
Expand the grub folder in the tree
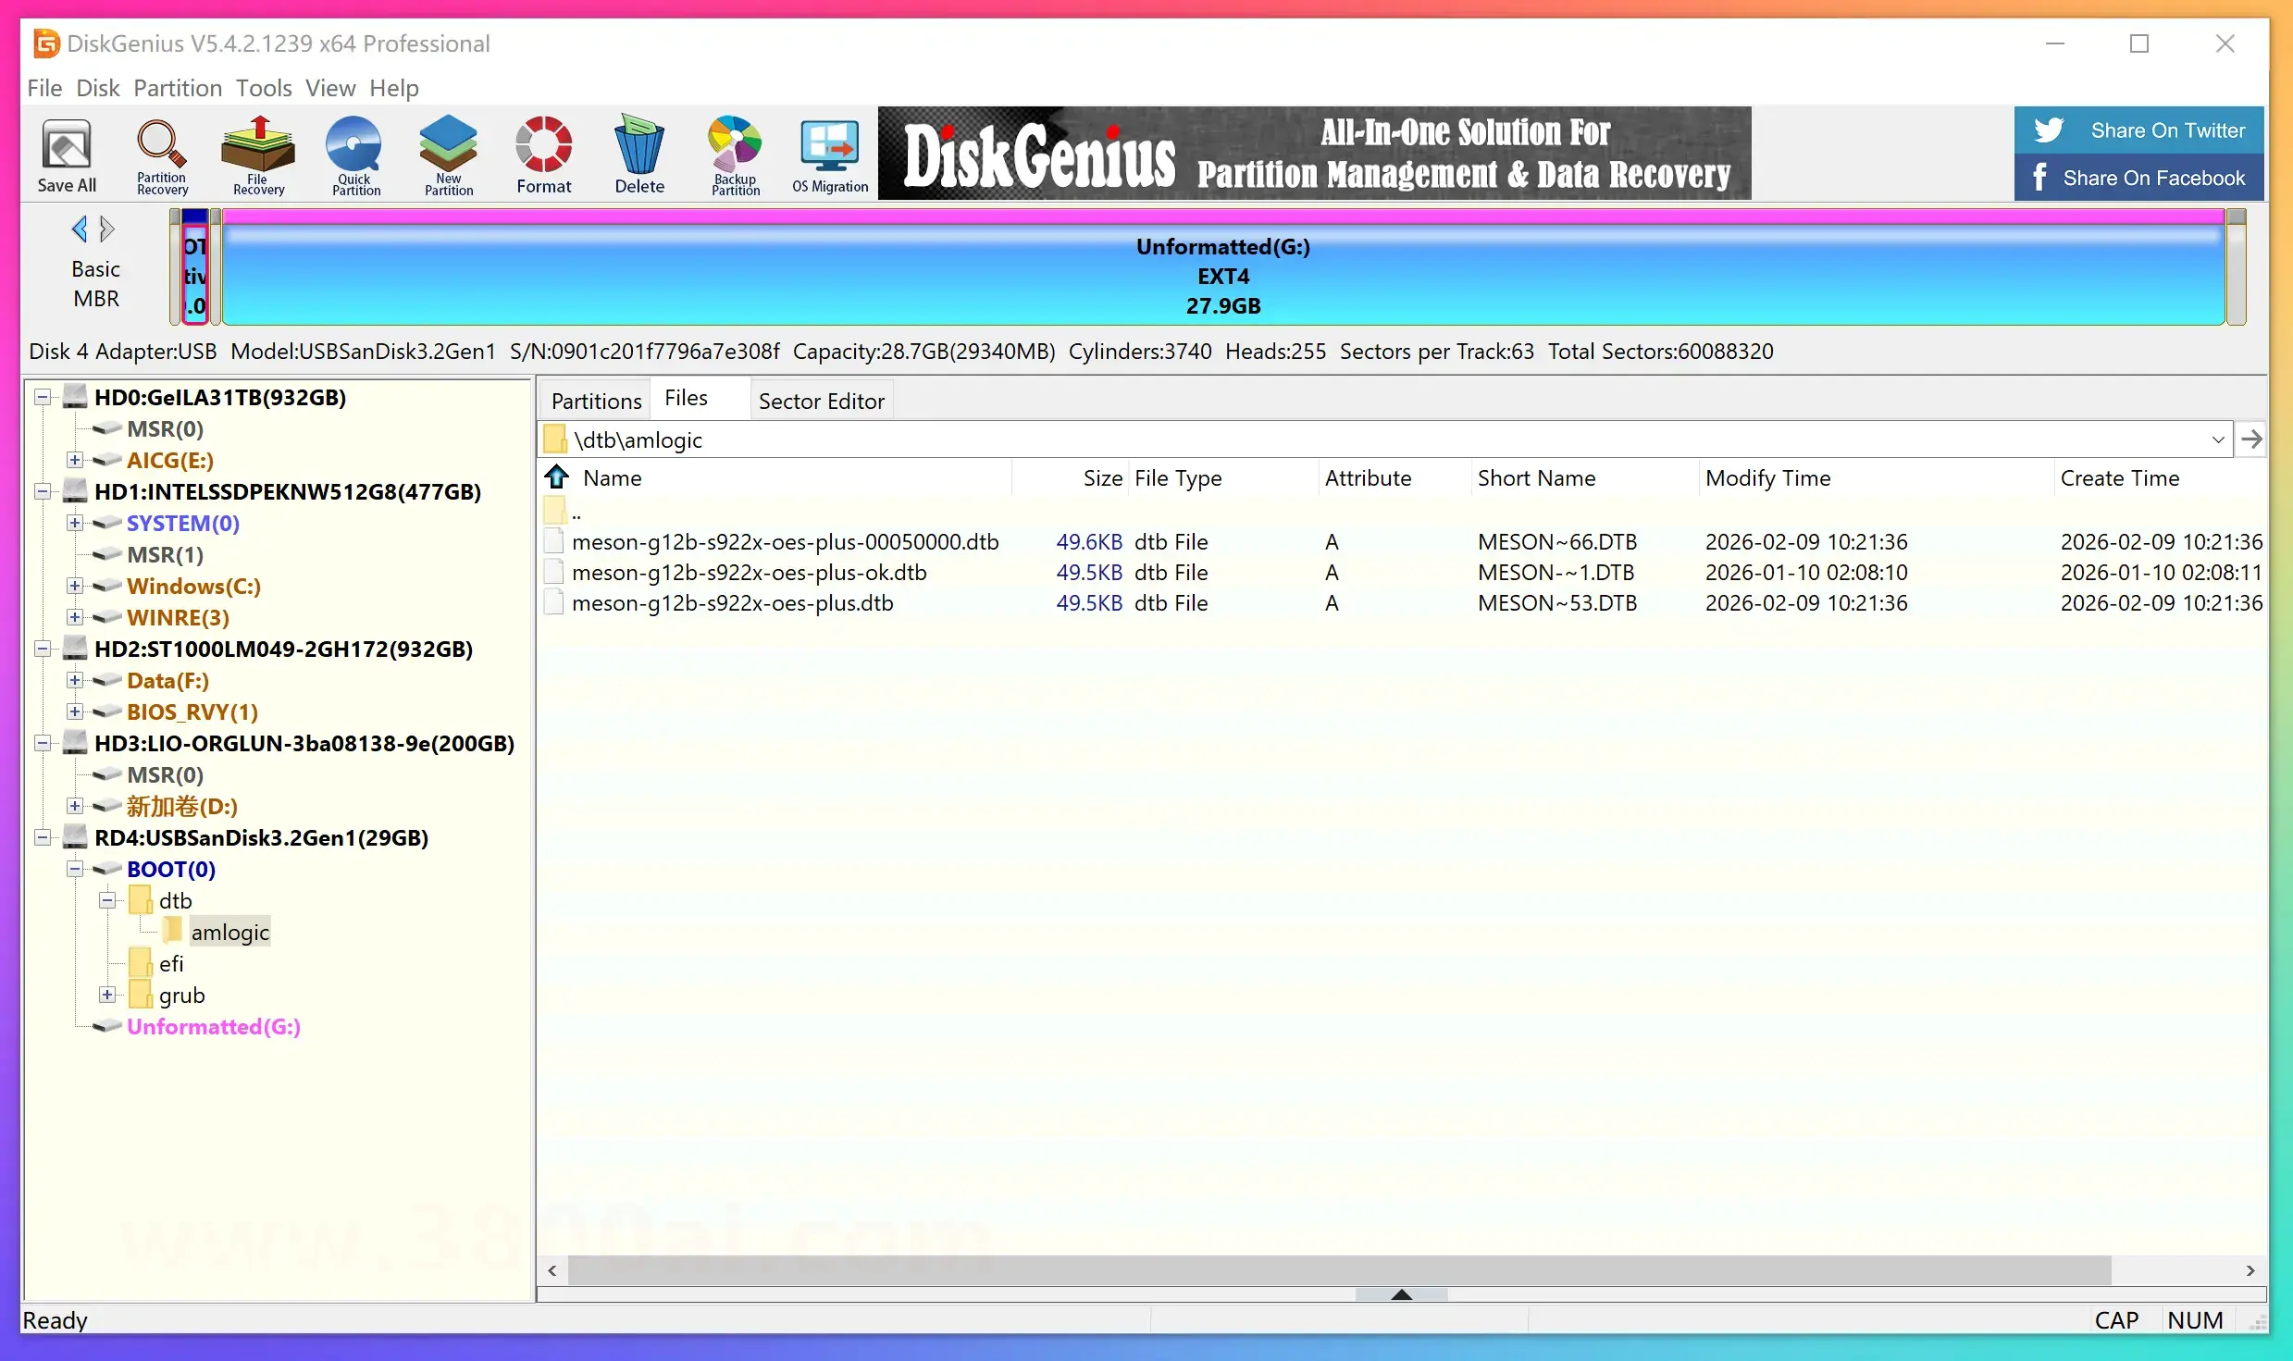[x=107, y=995]
